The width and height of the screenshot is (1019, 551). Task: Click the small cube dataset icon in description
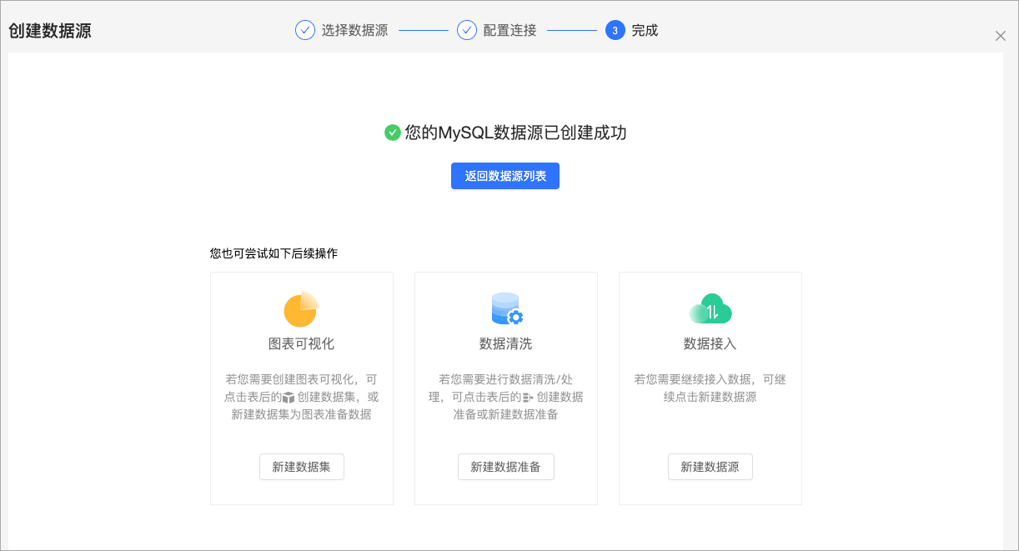pyautogui.click(x=289, y=398)
